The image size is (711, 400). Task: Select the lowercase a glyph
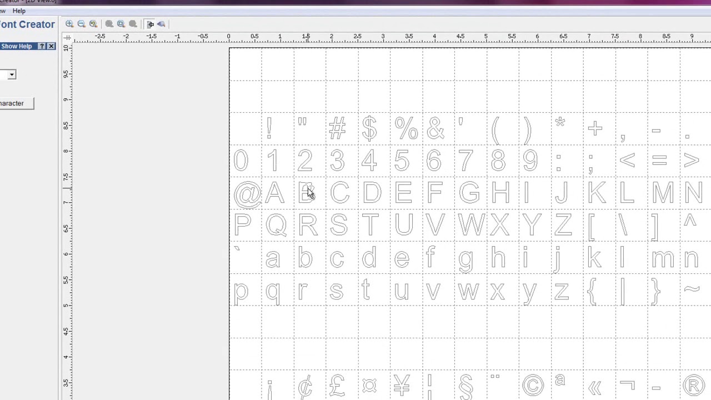(272, 259)
